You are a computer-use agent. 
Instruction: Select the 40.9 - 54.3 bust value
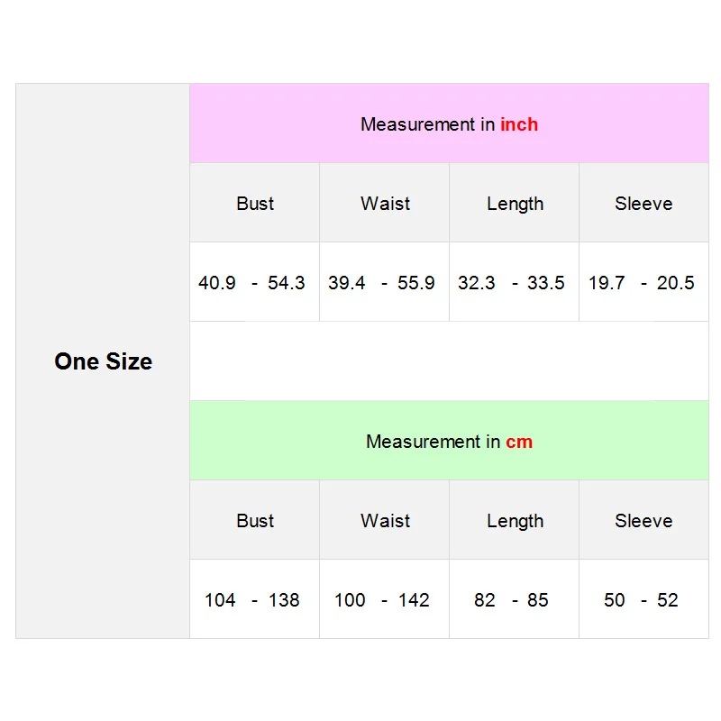pos(252,283)
